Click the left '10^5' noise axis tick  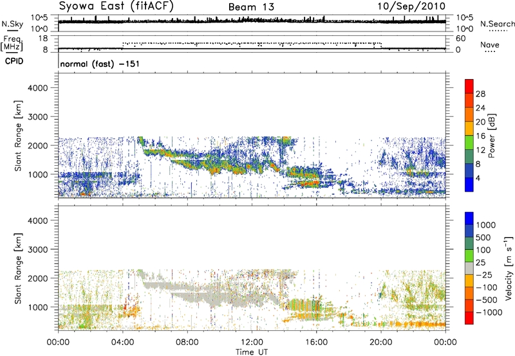(x=39, y=17)
